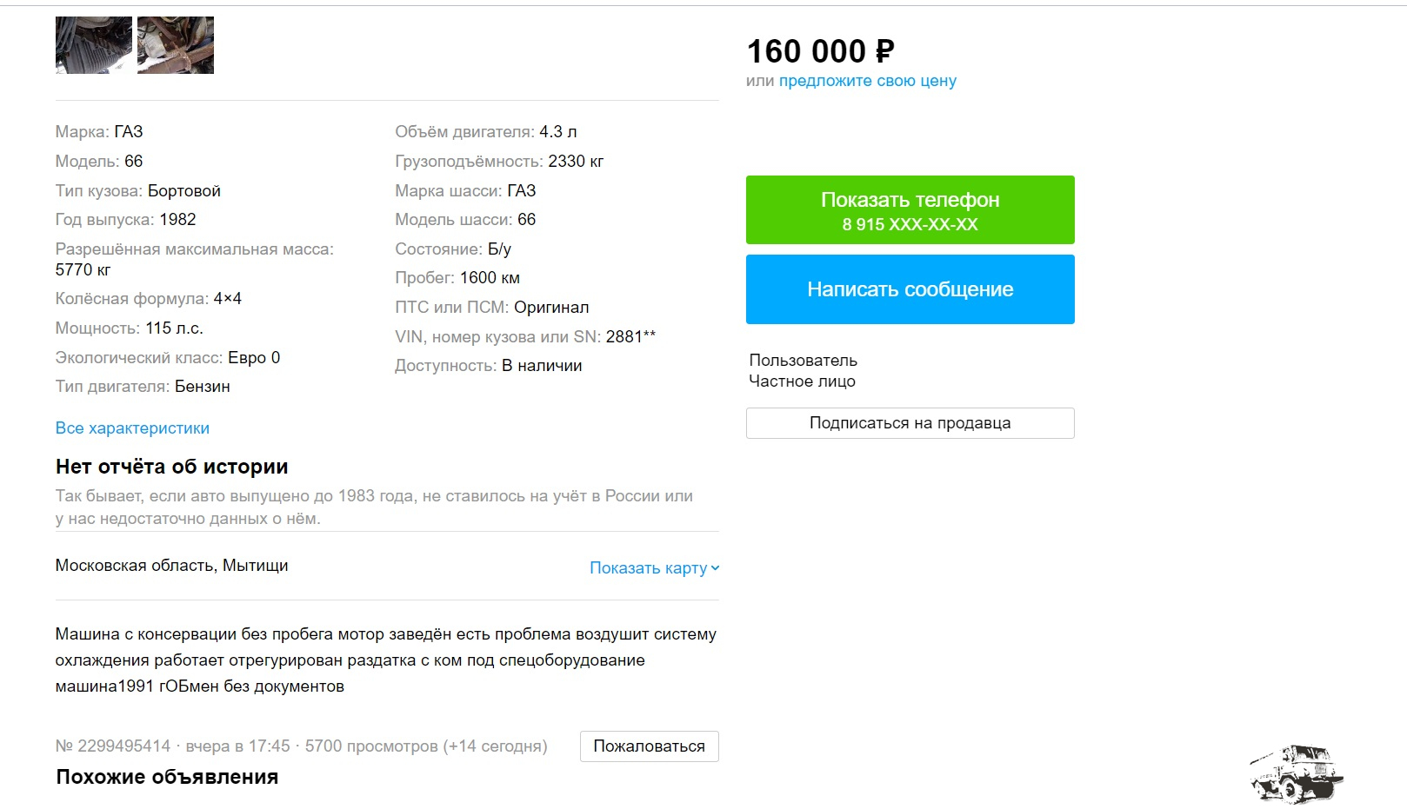The image size is (1407, 809).
Task: Click the vehicle description text paragraph
Action: [x=386, y=660]
